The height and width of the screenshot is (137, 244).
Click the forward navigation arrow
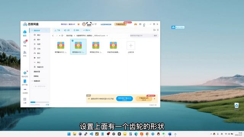point(57,35)
